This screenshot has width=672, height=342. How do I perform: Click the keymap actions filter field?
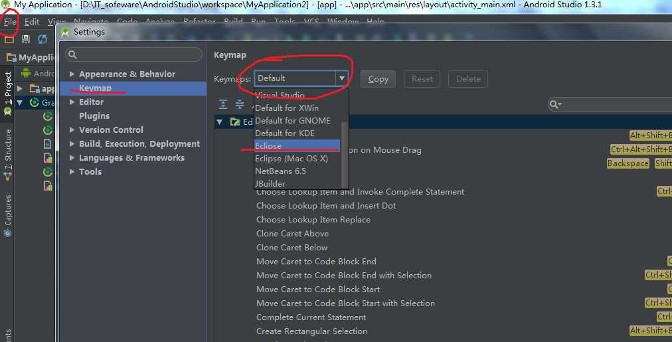(610, 104)
